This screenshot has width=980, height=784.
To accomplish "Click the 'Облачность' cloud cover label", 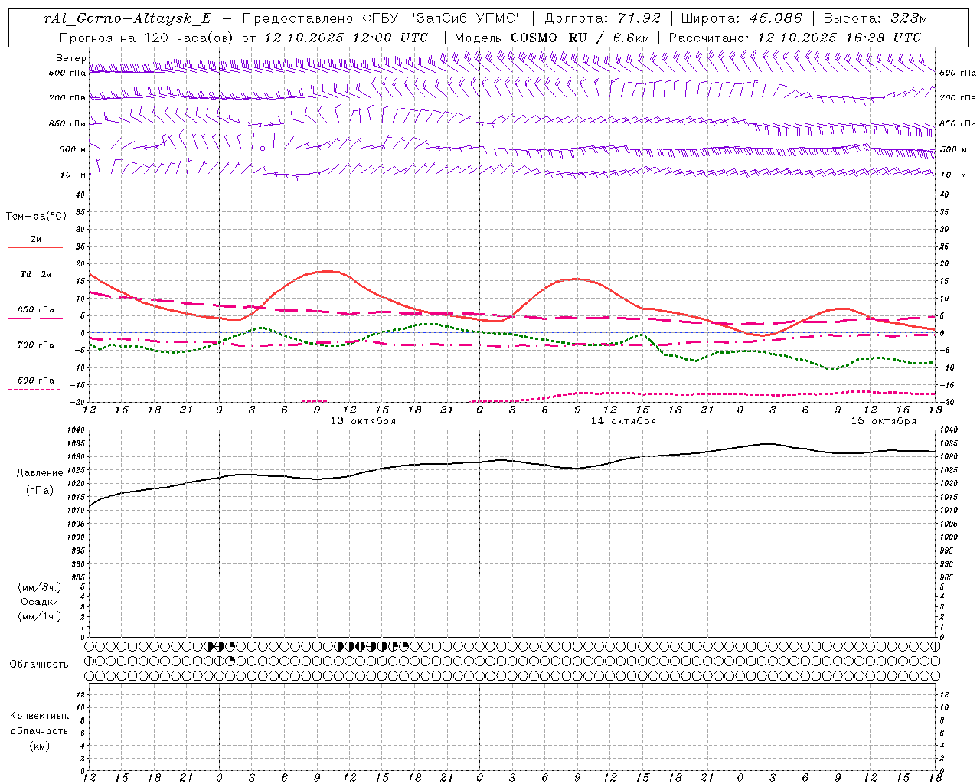I will point(39,665).
